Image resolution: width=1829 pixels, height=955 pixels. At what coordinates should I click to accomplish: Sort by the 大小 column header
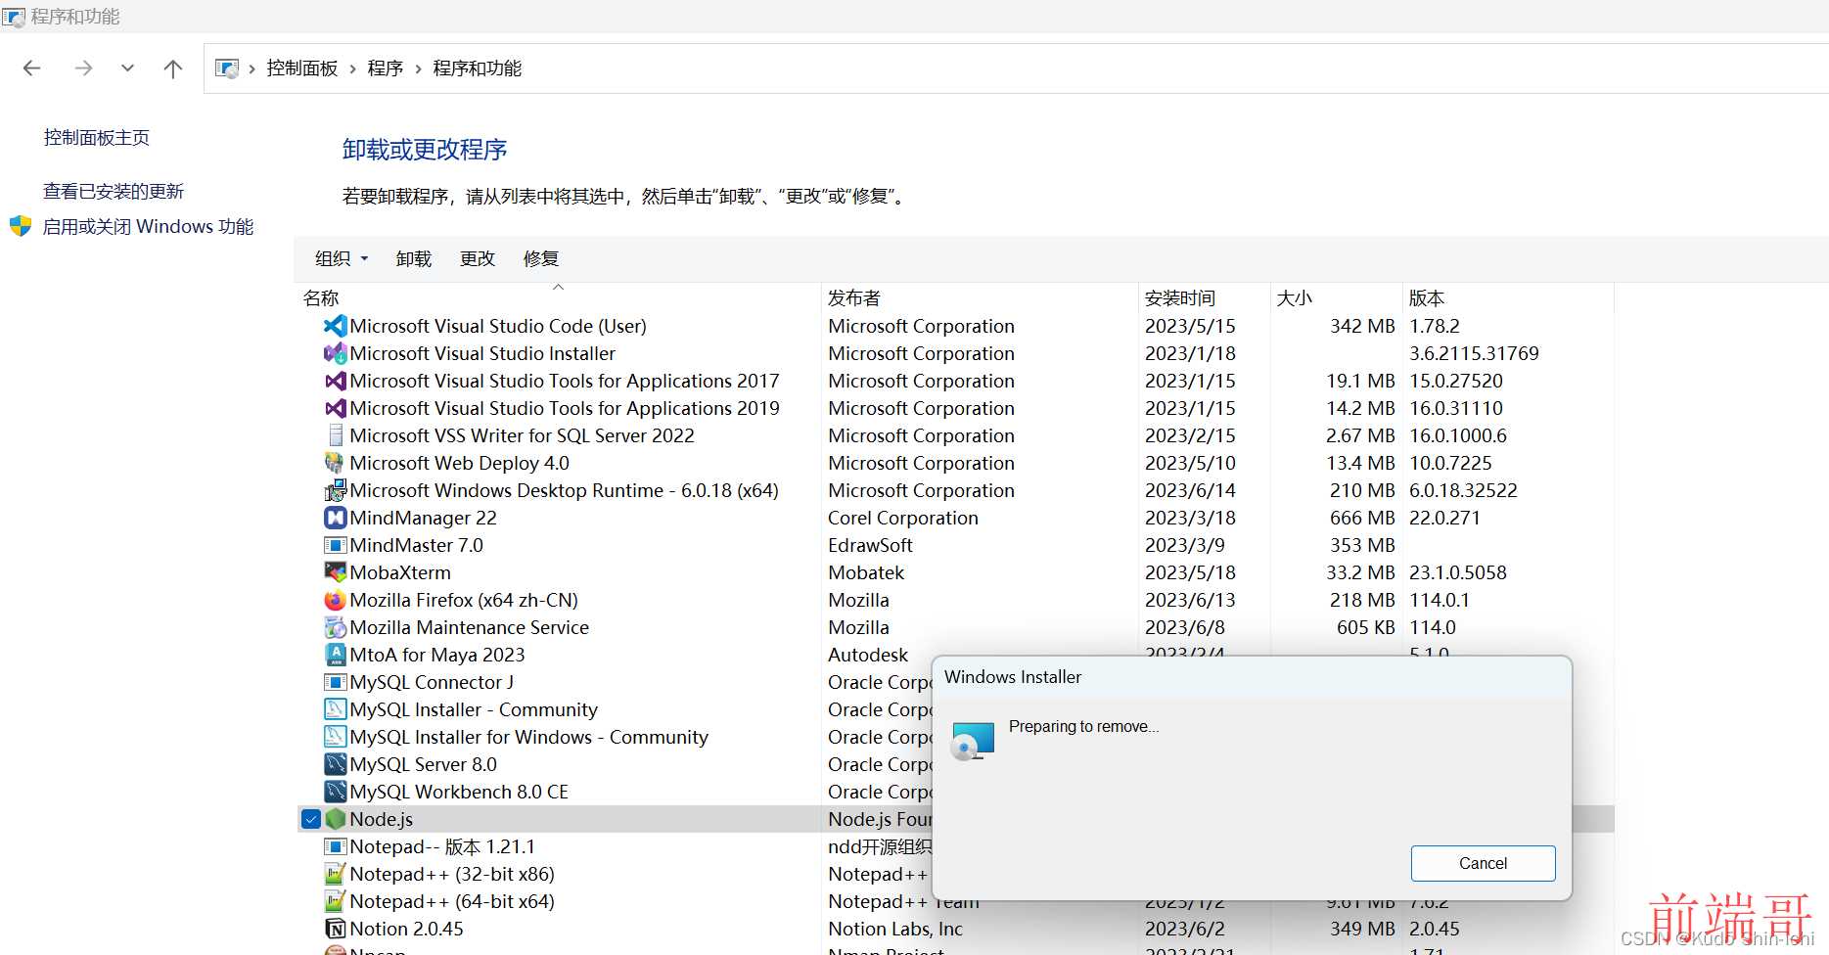(x=1336, y=297)
